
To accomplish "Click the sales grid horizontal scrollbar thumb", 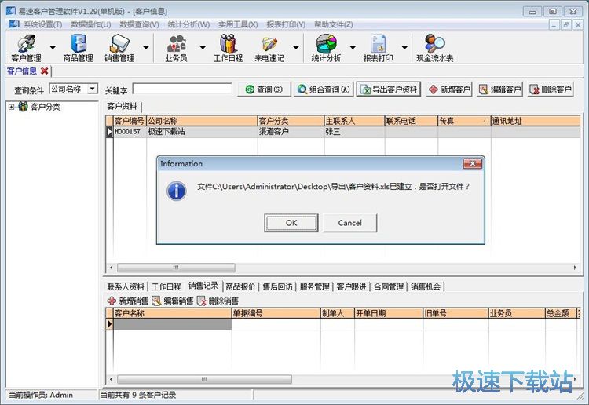I will [x=204, y=379].
